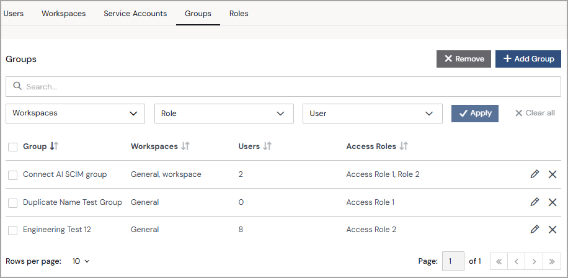Click the Group column header
Image resolution: width=568 pixels, height=278 pixels.
point(35,146)
